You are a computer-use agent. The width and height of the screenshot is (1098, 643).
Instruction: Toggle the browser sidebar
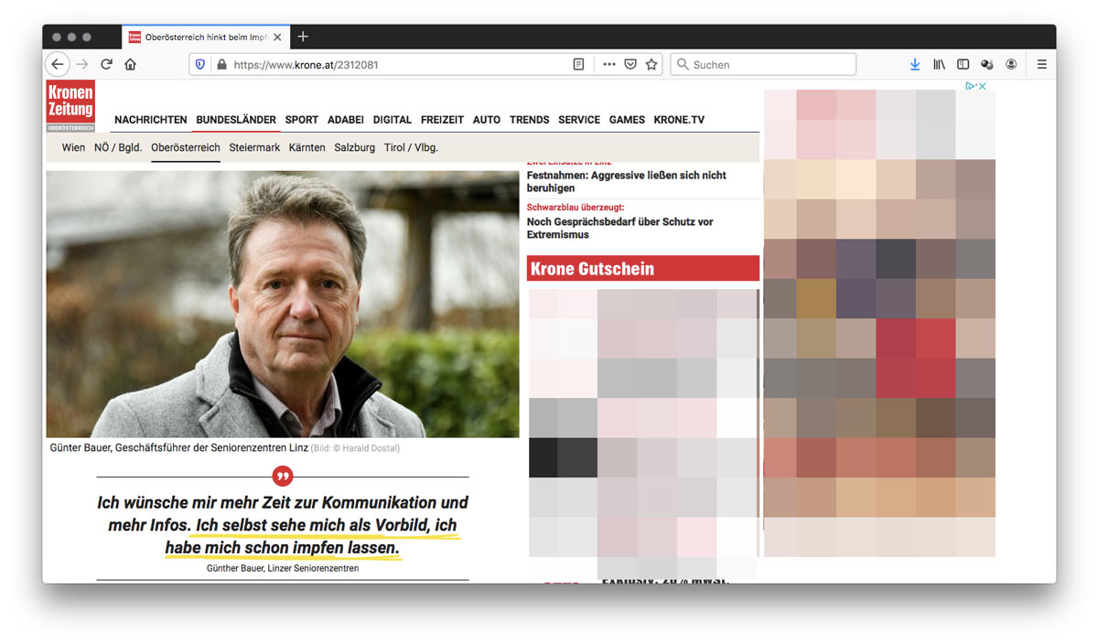point(963,65)
